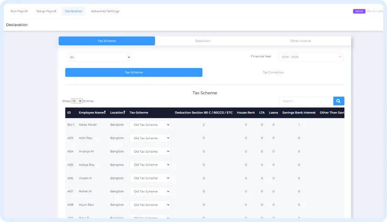Screen dimensions: 387x222
Task: Open the Run Payroll menu
Action: [19, 11]
